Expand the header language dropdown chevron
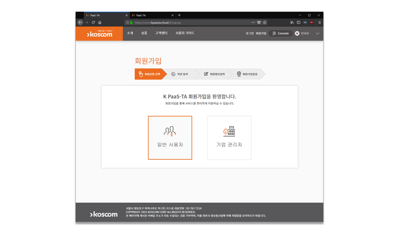This screenshot has width=399, height=234. [x=317, y=33]
